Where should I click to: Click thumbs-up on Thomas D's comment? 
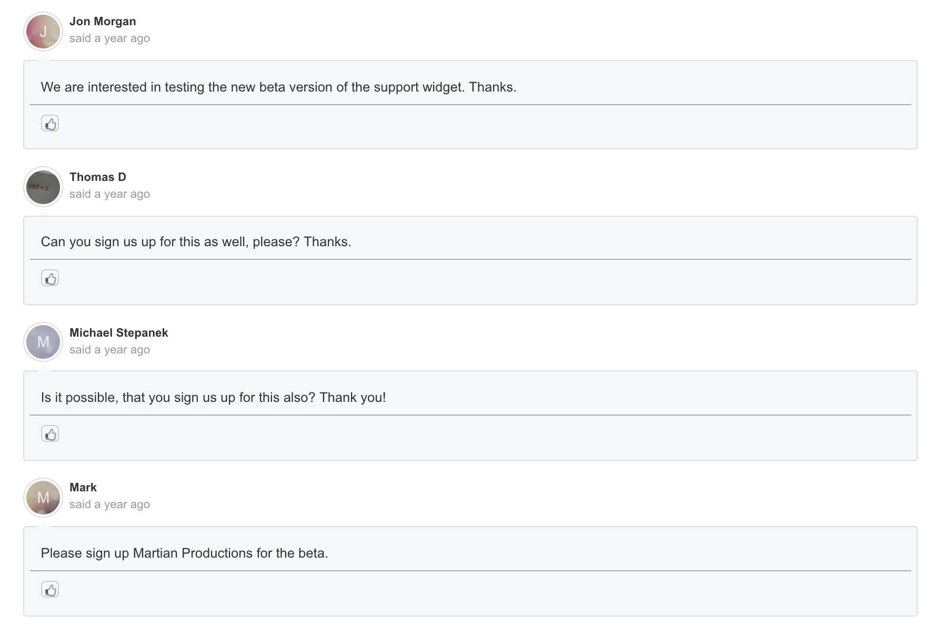pyautogui.click(x=50, y=278)
